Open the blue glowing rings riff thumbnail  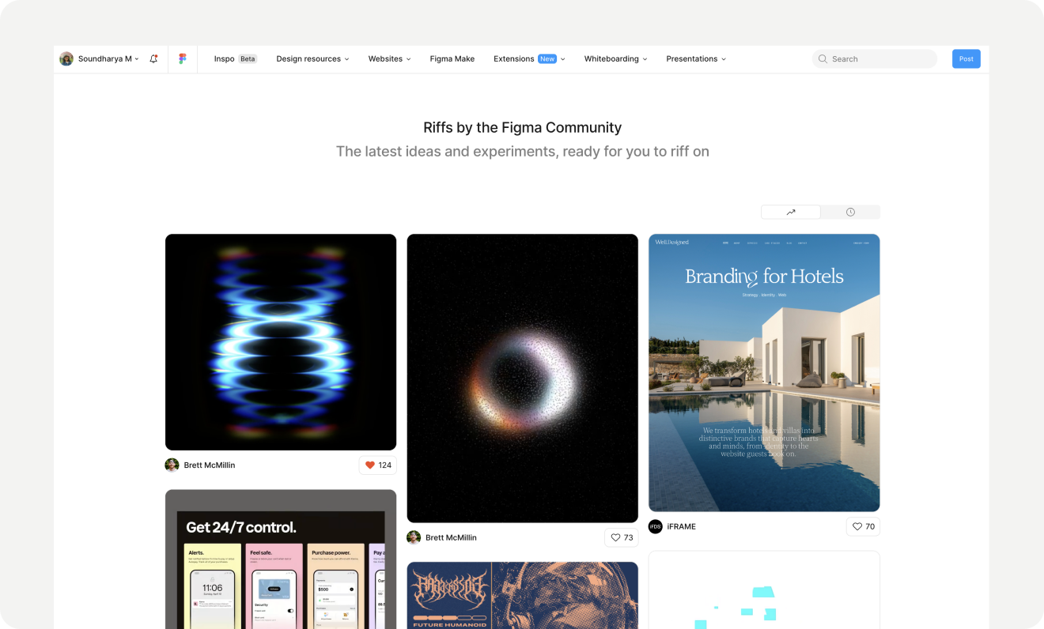pyautogui.click(x=281, y=342)
